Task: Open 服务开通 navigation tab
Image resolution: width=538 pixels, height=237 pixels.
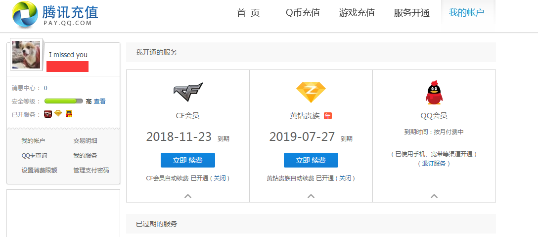Action: tap(412, 13)
